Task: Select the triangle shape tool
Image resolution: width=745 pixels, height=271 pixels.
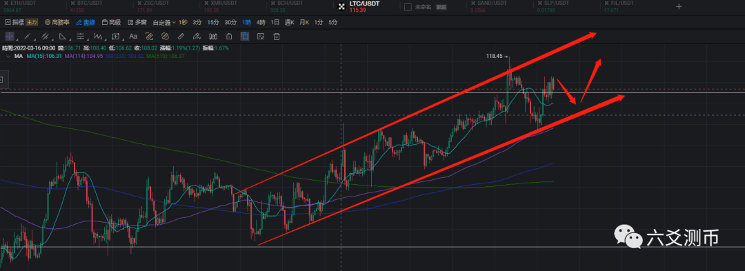Action: pos(62,36)
